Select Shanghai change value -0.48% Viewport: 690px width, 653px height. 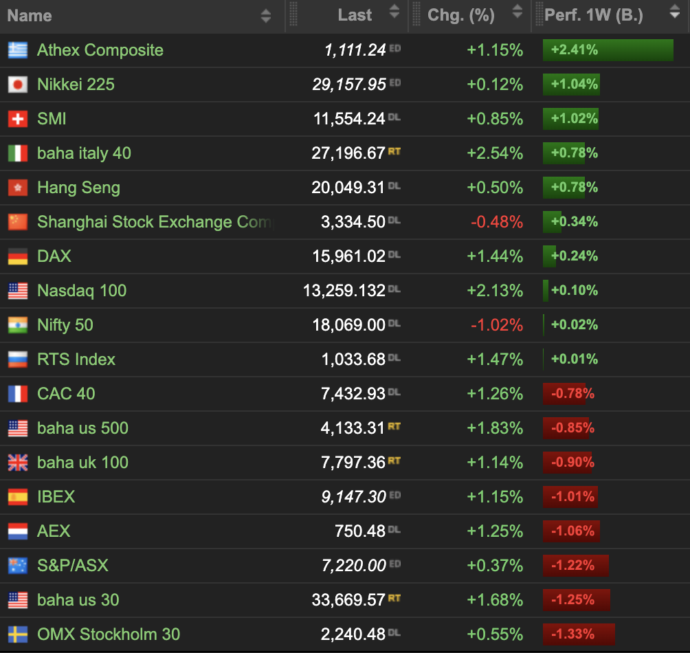[x=496, y=222]
